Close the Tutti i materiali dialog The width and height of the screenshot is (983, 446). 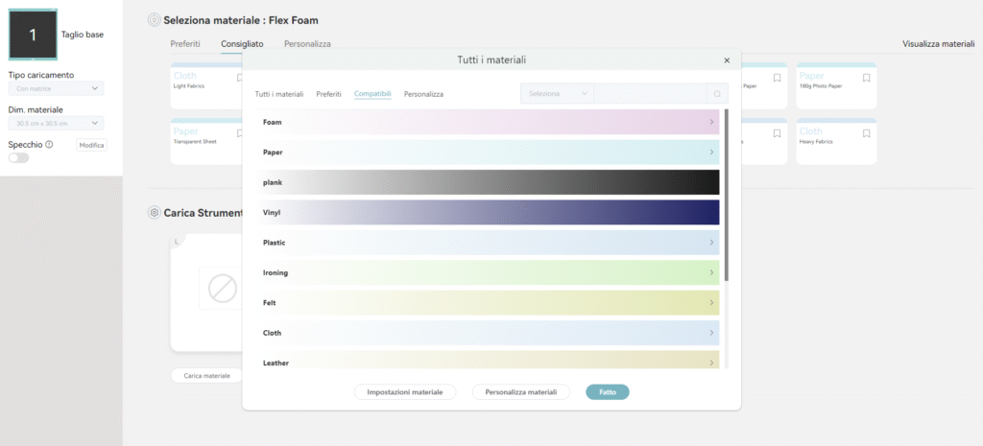(726, 60)
